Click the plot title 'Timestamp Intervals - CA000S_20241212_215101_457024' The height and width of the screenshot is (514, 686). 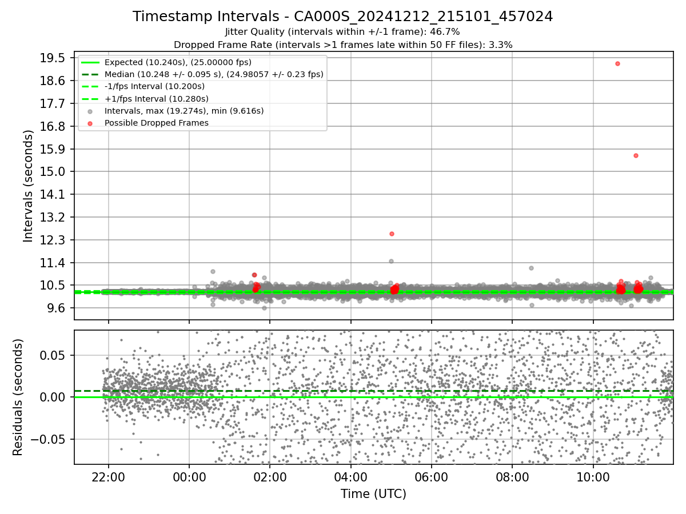(x=342, y=17)
